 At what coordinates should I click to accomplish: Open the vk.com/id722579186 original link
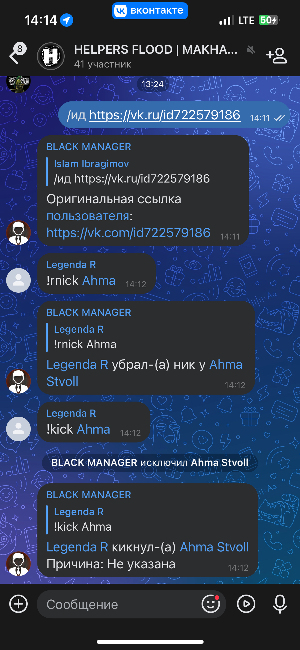pyautogui.click(x=128, y=233)
